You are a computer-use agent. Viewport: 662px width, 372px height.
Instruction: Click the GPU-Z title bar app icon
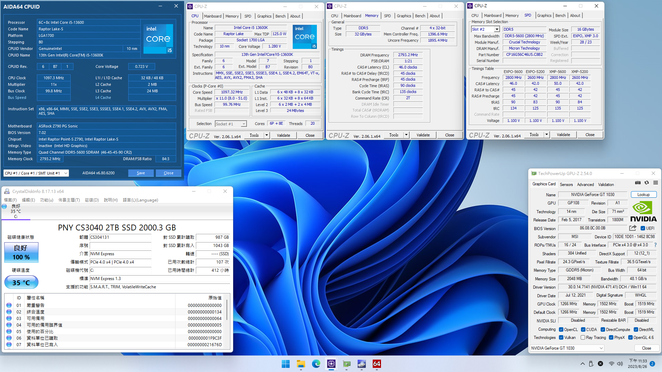534,173
